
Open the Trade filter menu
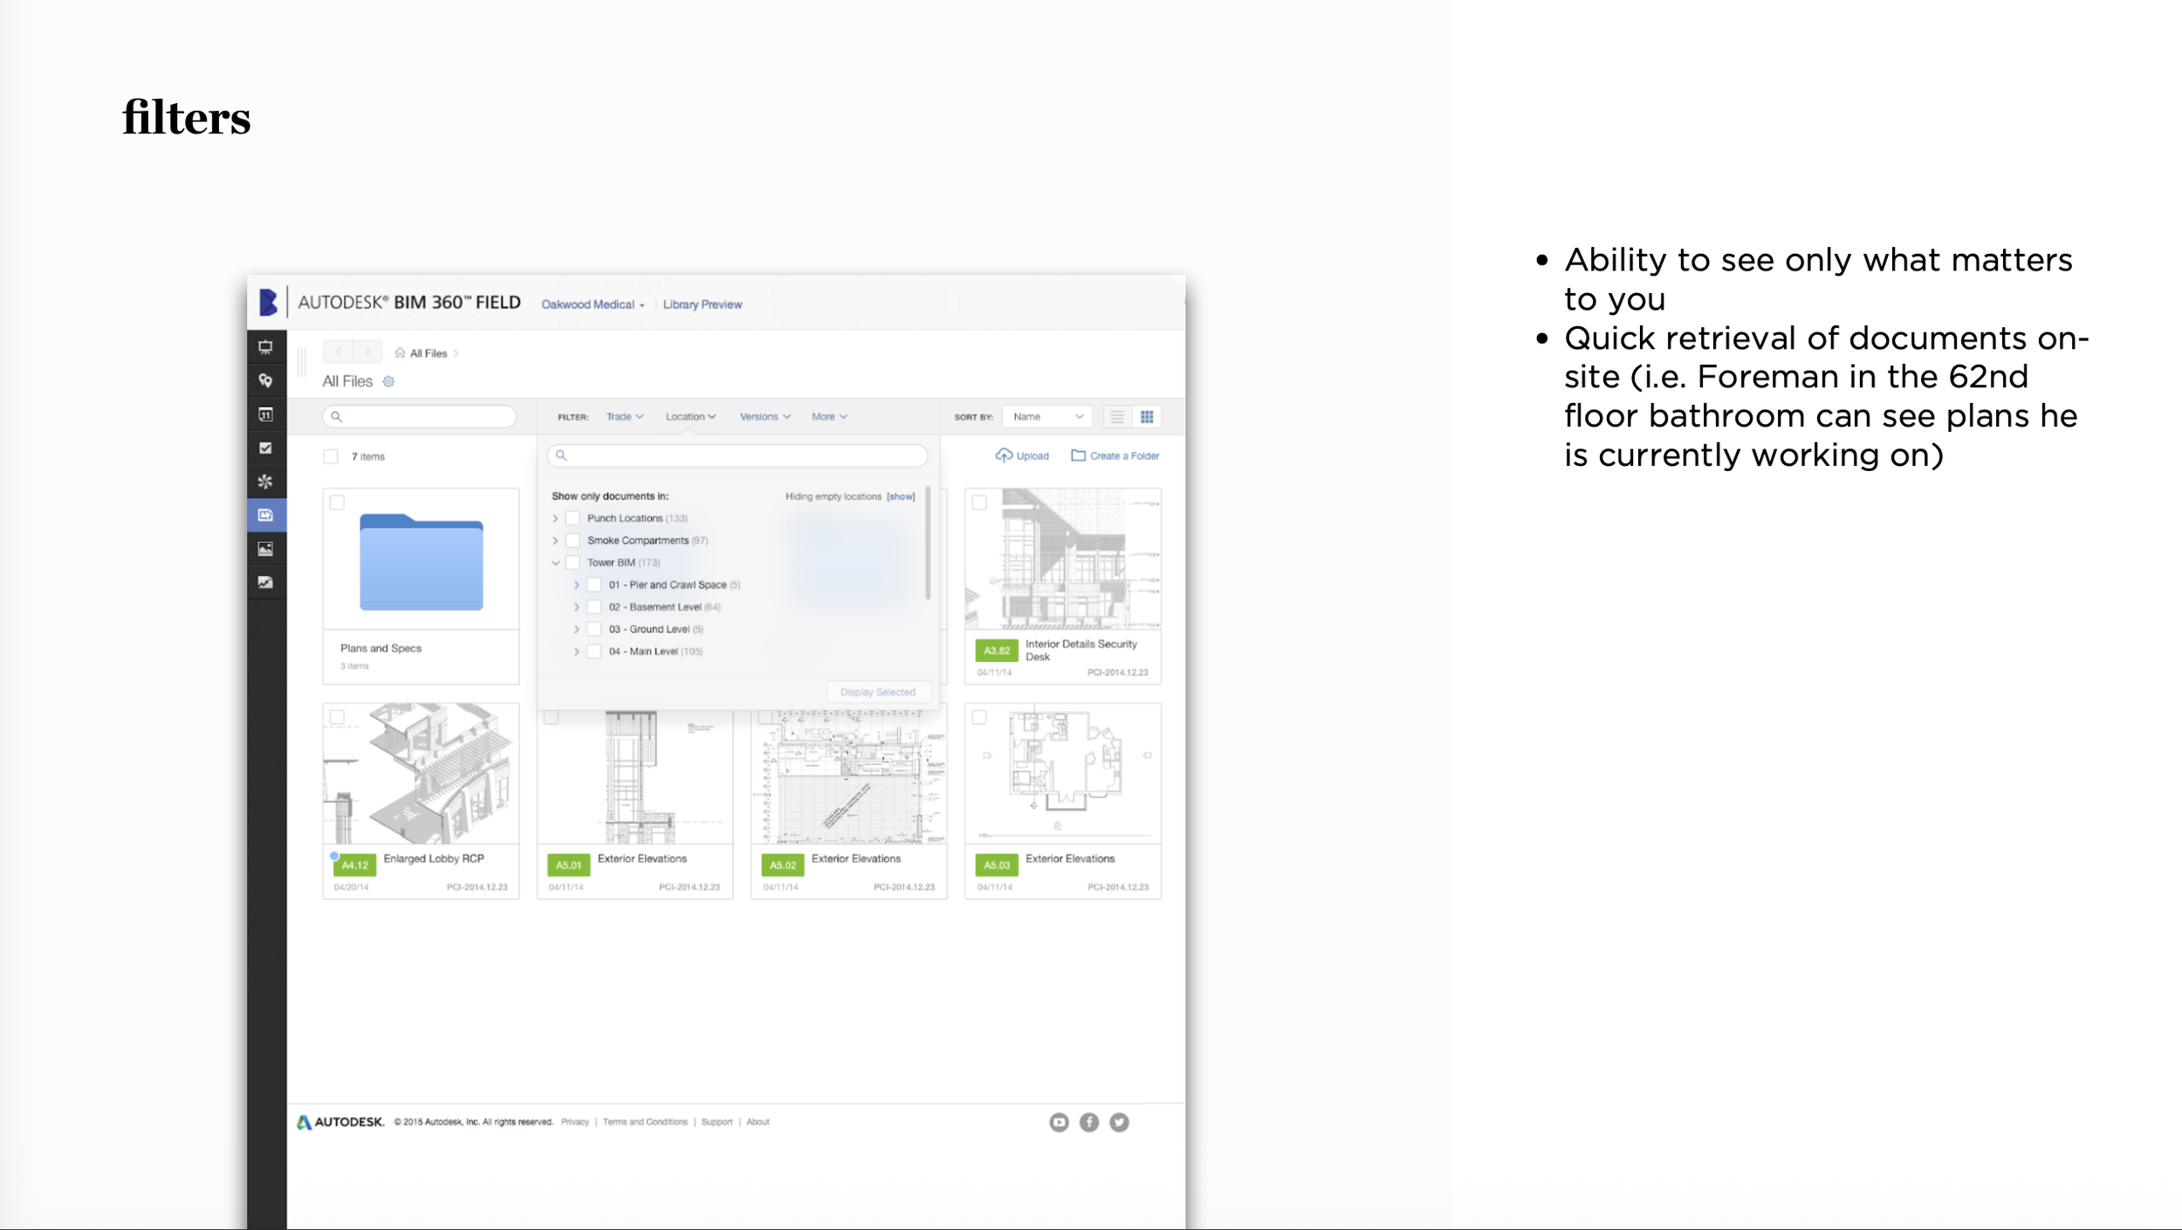pos(624,417)
